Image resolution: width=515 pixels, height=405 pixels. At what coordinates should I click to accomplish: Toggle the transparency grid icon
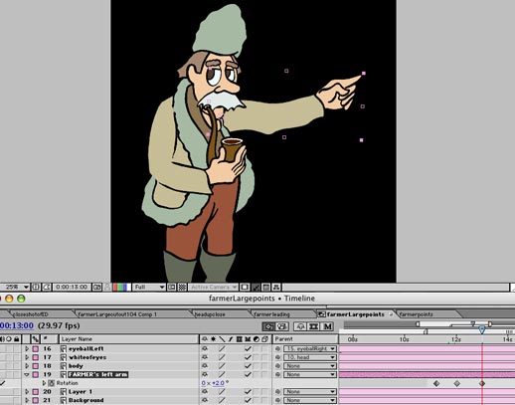coord(182,287)
